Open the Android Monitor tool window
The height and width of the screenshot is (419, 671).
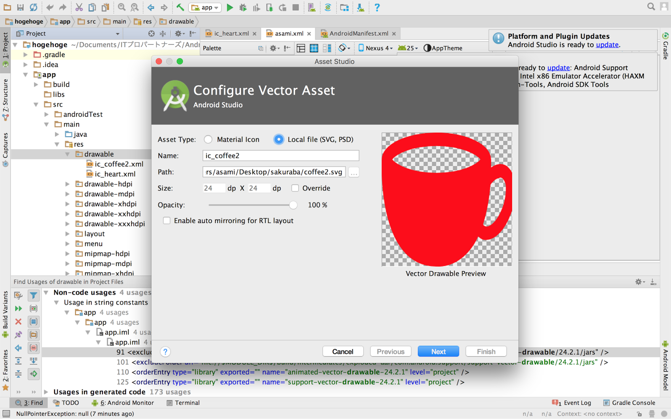[123, 403]
